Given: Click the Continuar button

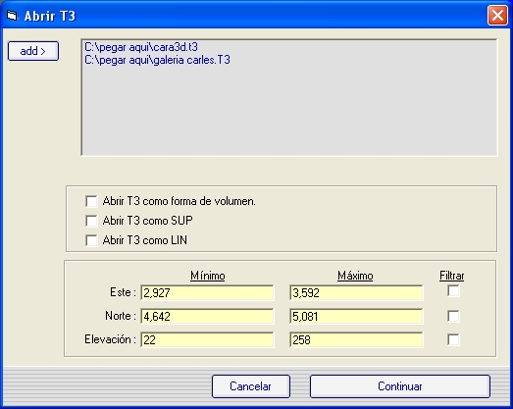Looking at the screenshot, I should pyautogui.click(x=400, y=386).
